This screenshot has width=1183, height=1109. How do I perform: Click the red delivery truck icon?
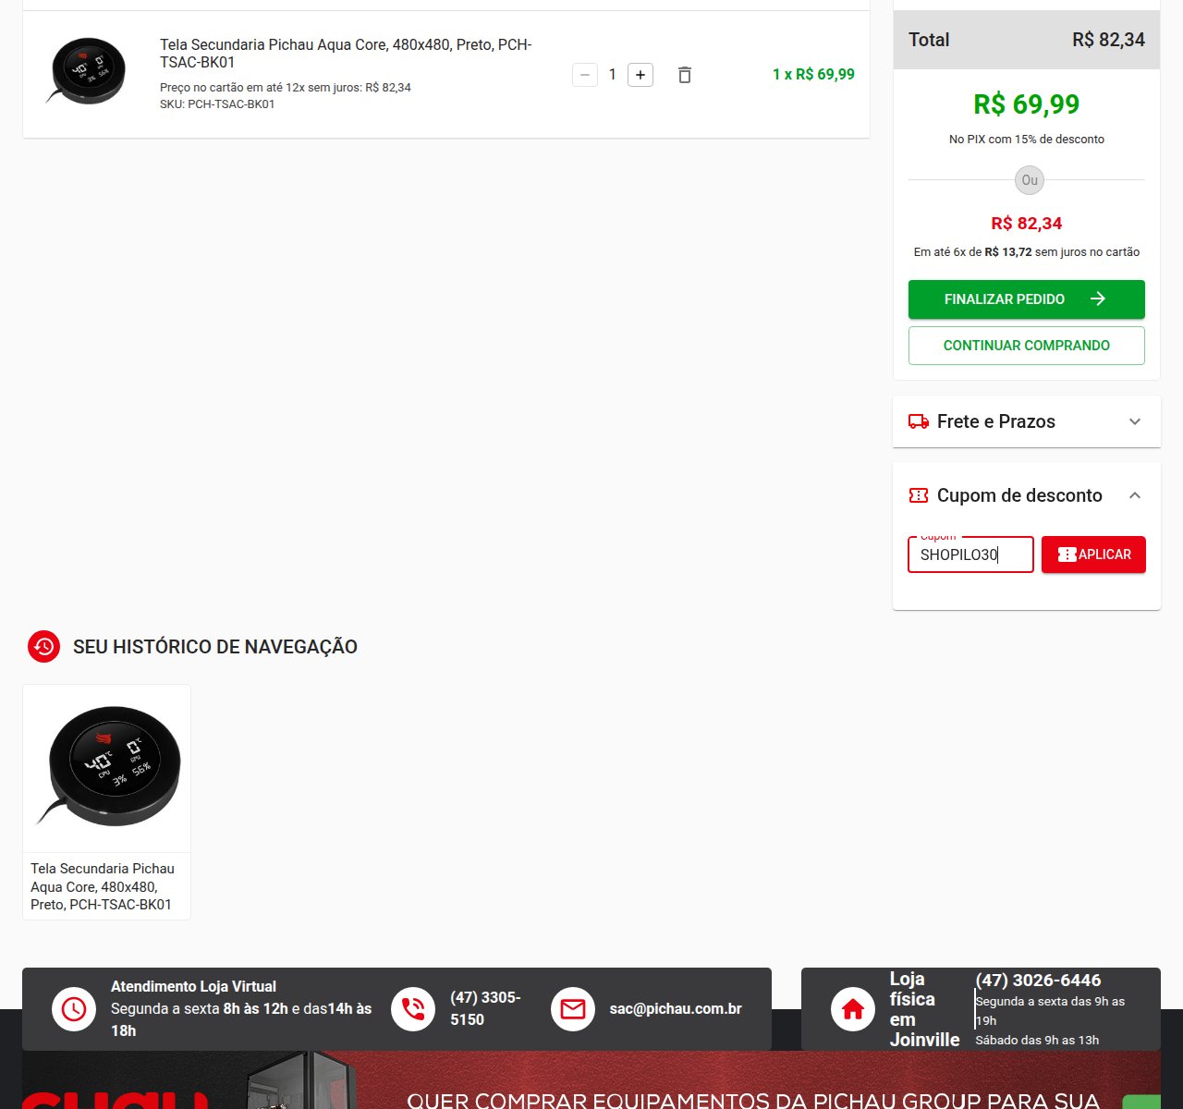tap(919, 421)
